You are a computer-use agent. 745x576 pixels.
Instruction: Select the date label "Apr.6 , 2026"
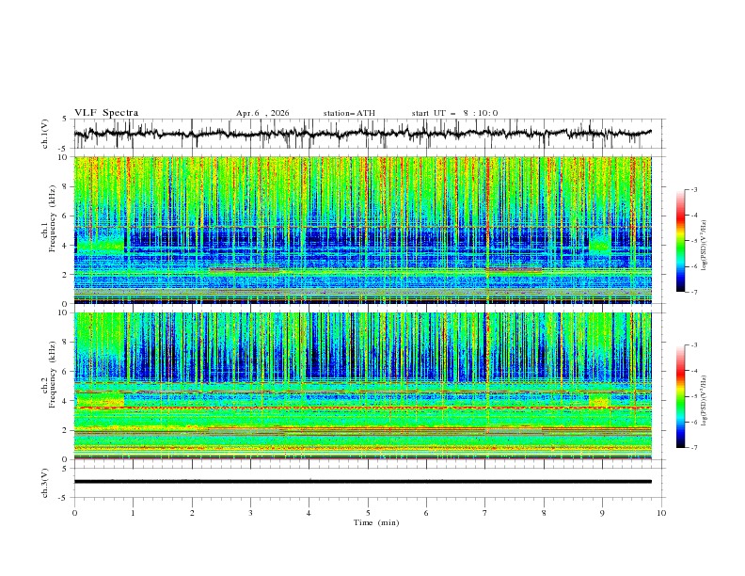262,113
